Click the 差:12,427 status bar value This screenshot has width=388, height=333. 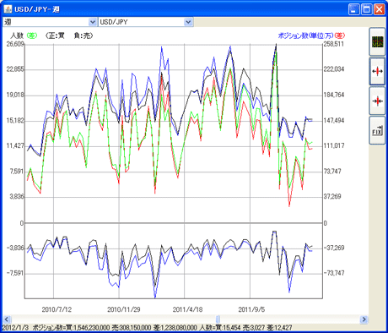(279, 328)
